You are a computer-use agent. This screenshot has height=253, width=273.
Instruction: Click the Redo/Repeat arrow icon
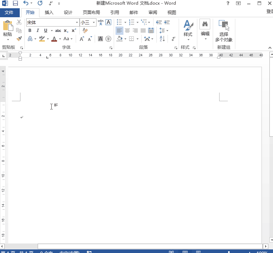40,3
